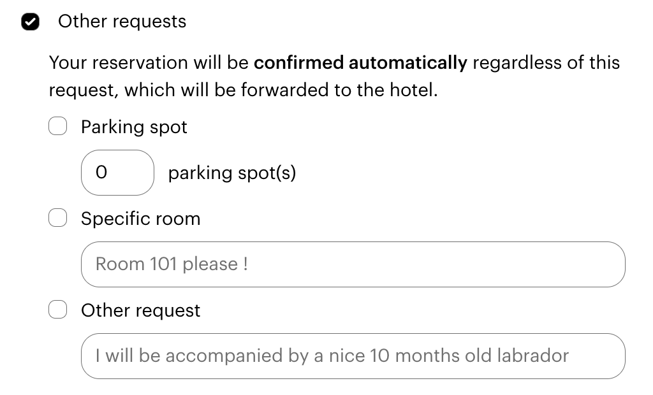Click the "Specific room" label text

coord(140,219)
